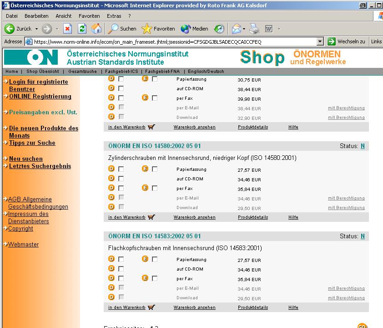The image size is (383, 328).
Task: Click the green Wechseln zu arrow
Action: click(332, 41)
